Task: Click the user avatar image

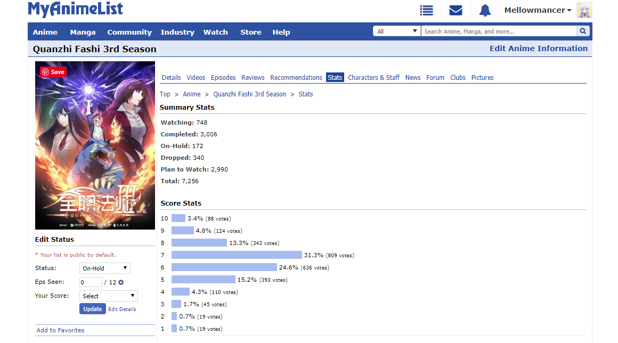Action: point(584,10)
